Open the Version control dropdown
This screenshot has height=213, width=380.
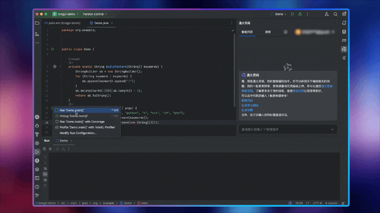pyautogui.click(x=95, y=14)
